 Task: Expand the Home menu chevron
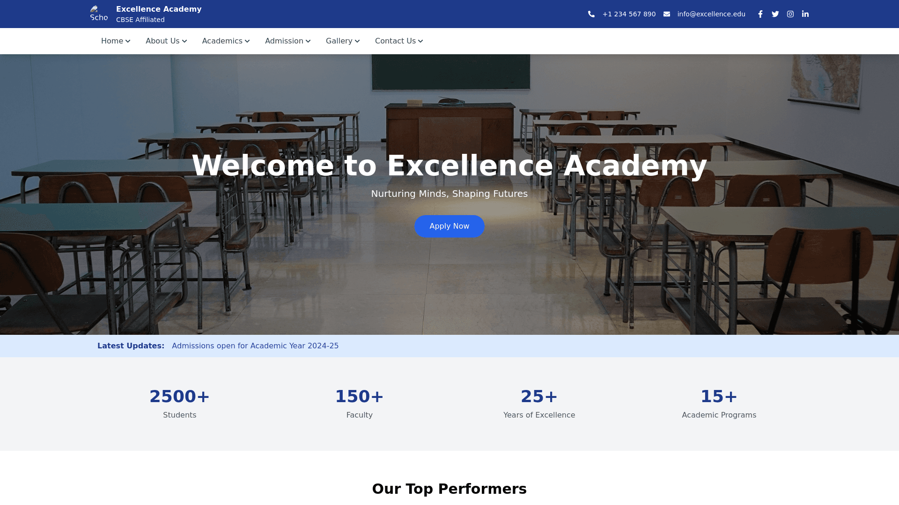point(128,41)
